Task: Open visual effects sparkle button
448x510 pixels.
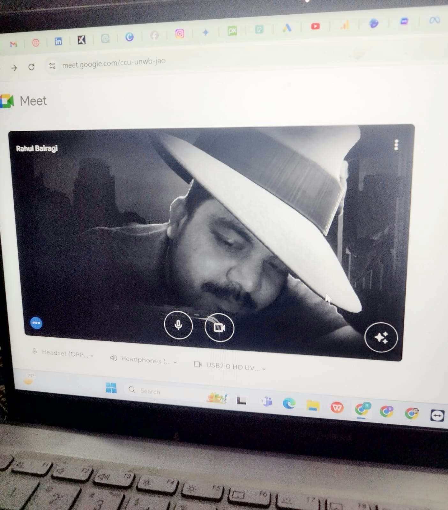Action: pyautogui.click(x=381, y=337)
